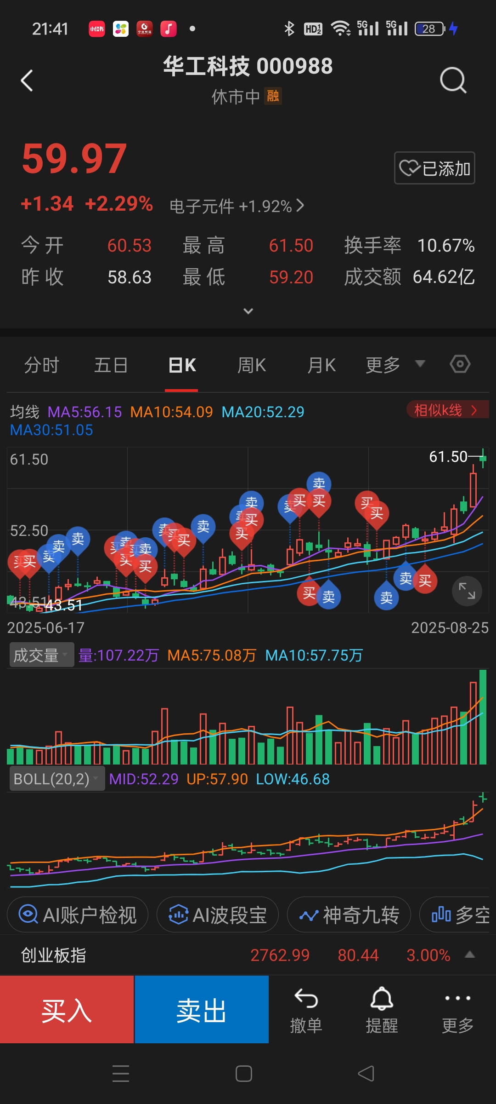Open 成交量 indicator dropdown

click(42, 655)
